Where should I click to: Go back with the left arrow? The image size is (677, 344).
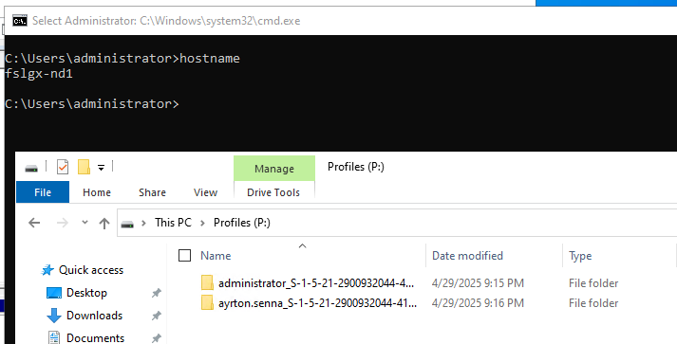pos(34,223)
